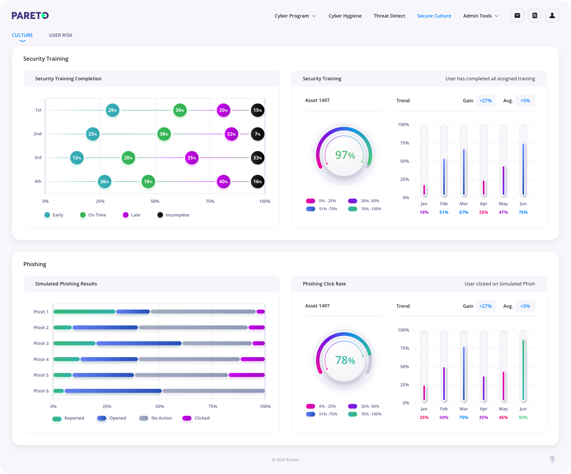This screenshot has height=474, width=571.
Task: Click the 29% Early bubble on the 1st row
Action: point(112,110)
